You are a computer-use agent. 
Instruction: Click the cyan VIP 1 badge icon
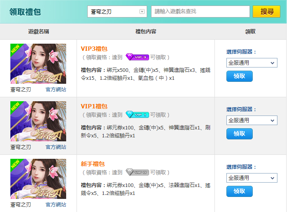point(137,115)
